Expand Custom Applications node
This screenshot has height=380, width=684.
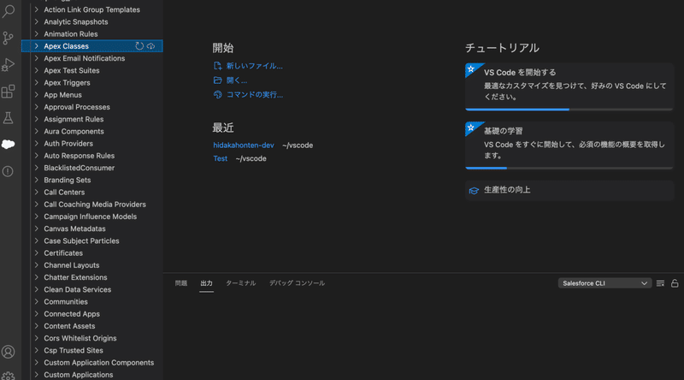(36, 374)
